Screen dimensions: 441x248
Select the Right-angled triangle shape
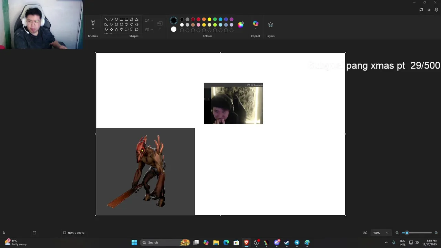106,24
